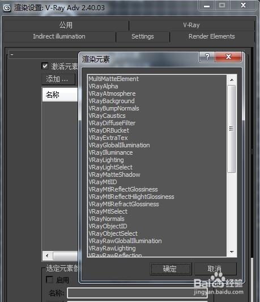Screen dimensions: 260x302
Task: Maximize the 渲染设置 window
Action: point(222,6)
